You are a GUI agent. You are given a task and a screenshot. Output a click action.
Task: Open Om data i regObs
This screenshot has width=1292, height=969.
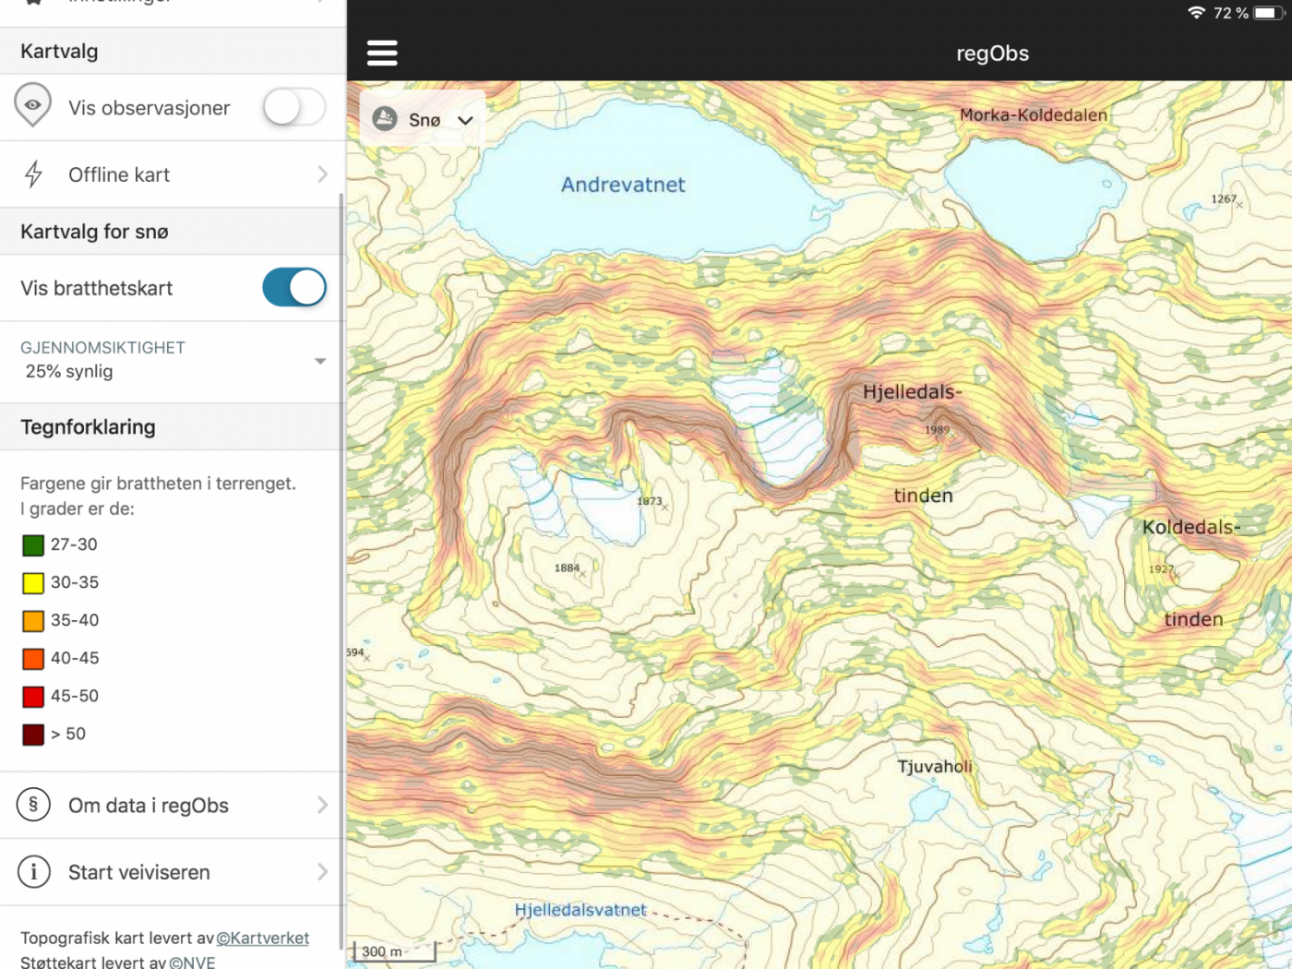pyautogui.click(x=148, y=806)
